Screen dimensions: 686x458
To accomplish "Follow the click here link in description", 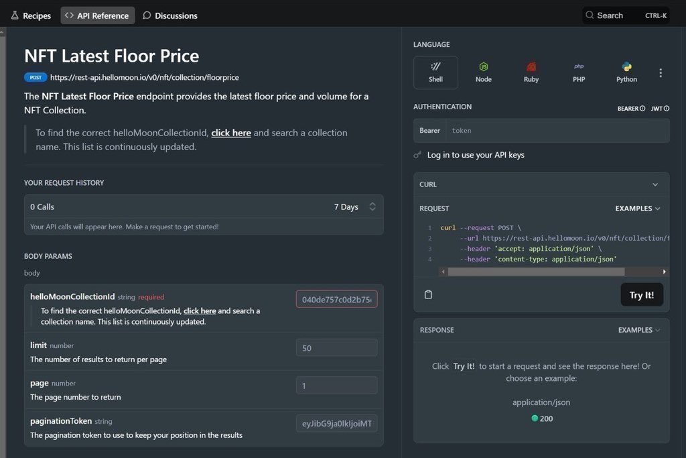I will [x=231, y=133].
